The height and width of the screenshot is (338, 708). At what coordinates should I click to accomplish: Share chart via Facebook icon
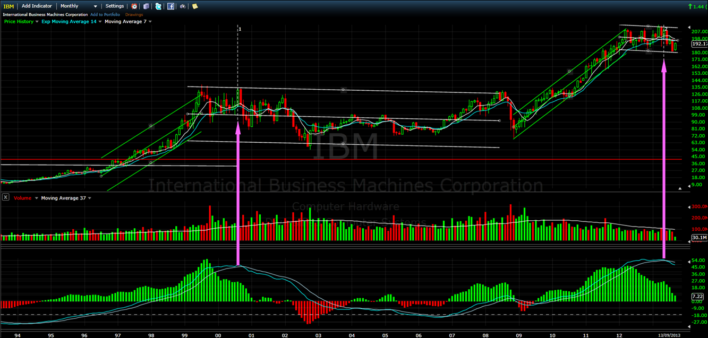[x=170, y=6]
